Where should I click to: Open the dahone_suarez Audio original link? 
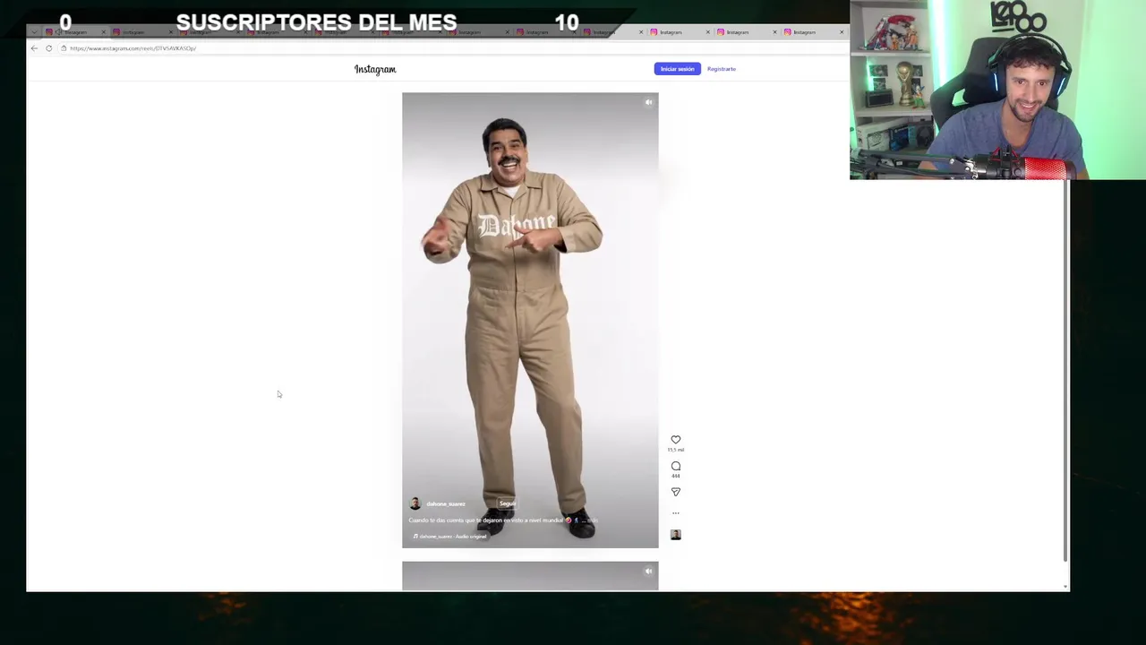point(452,537)
